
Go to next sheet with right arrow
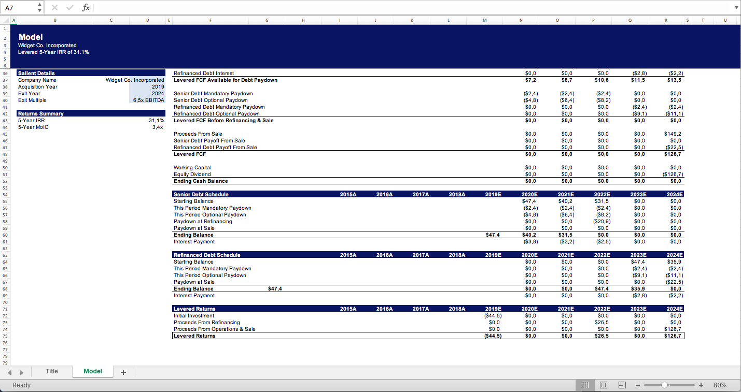(22, 372)
